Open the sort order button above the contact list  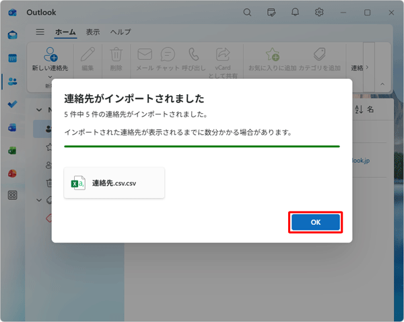[x=364, y=109]
